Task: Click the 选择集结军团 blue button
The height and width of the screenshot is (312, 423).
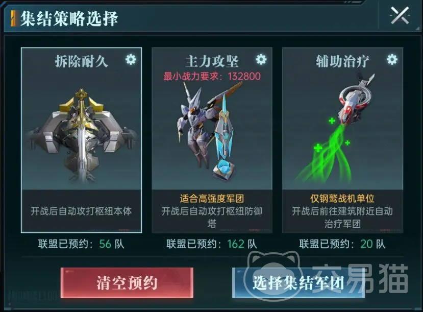Action: (298, 283)
